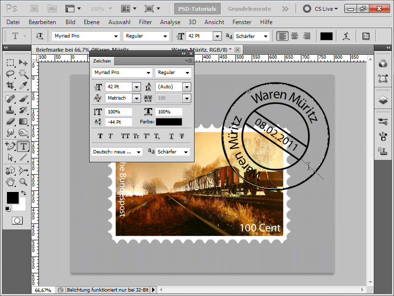Viewport: 394px width, 296px height.
Task: Select the 3D Camera tool
Action: point(23,171)
